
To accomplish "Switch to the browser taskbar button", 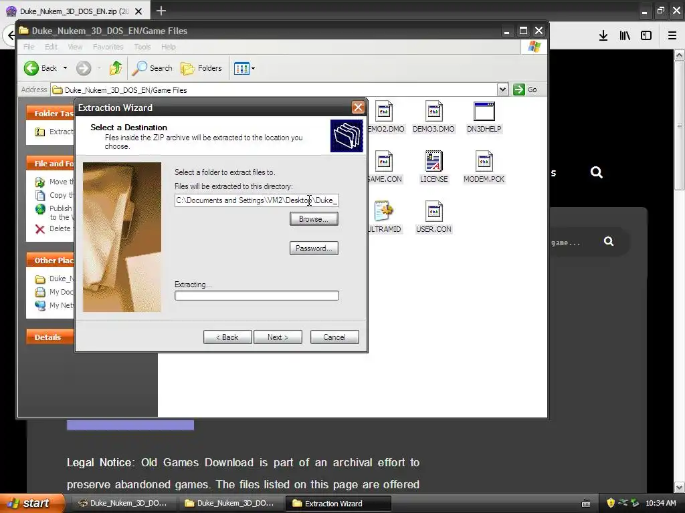I will [124, 504].
